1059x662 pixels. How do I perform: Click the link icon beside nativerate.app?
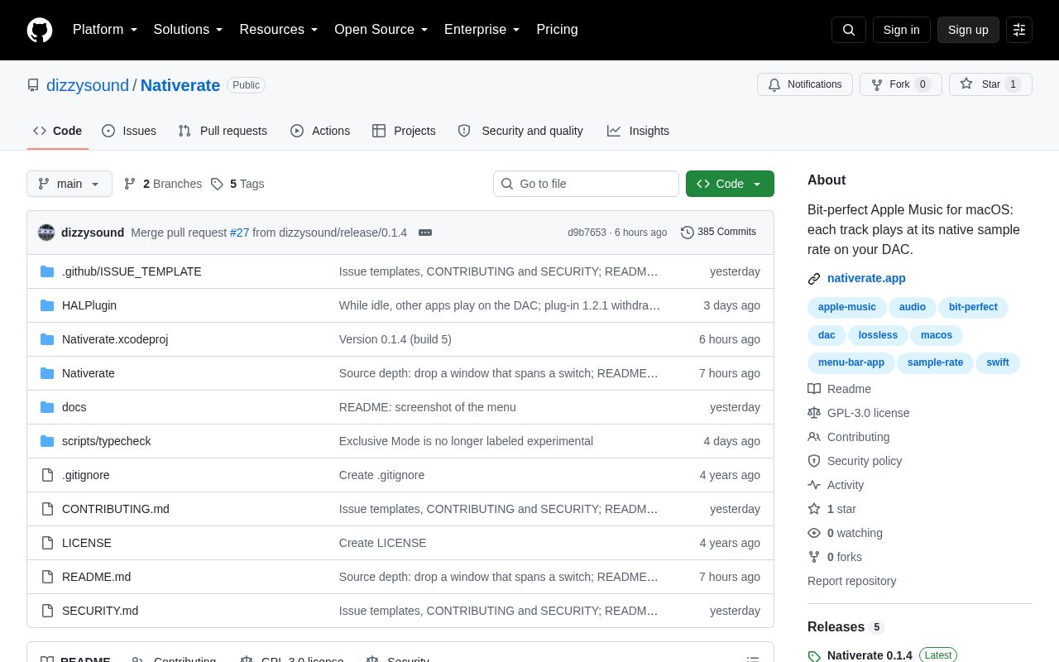814,279
